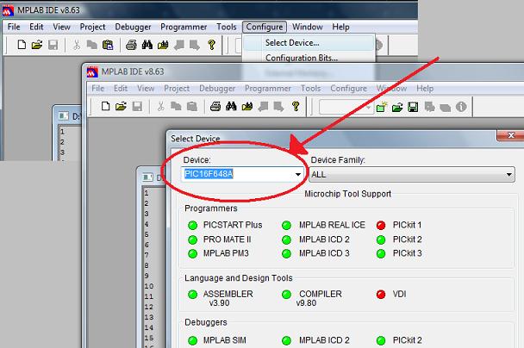Click New File icon in rear MPLAB window
This screenshot has height=348, width=524.
pos(22,45)
